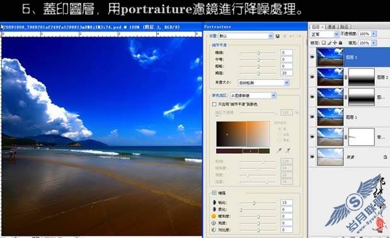Toggle eye of fifth layer with white mask
Screen dimensions: 390x238
(313, 137)
